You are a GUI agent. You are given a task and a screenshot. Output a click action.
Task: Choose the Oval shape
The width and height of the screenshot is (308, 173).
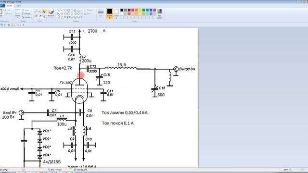[x=65, y=10]
